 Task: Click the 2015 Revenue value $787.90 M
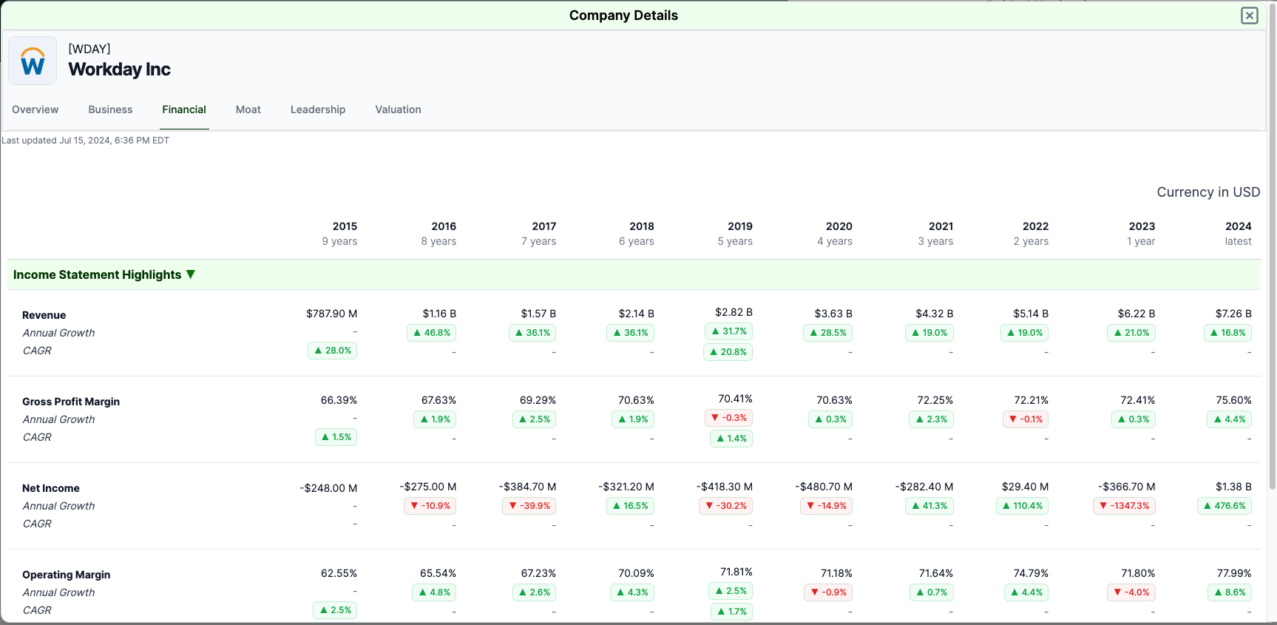pos(331,314)
